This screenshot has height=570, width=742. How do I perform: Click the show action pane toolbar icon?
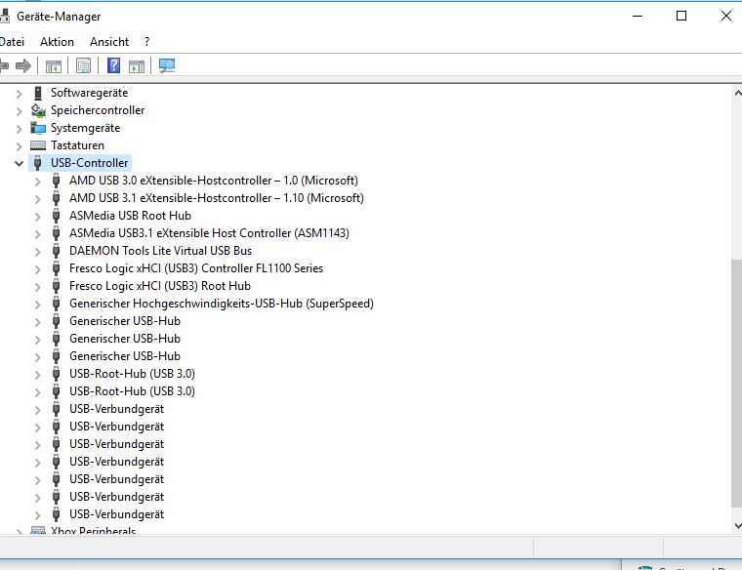pyautogui.click(x=137, y=65)
